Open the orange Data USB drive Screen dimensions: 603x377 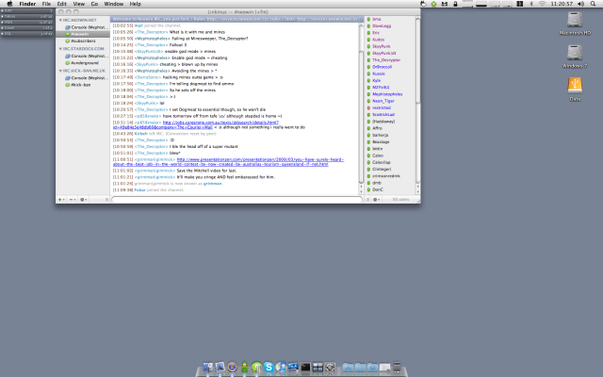point(574,87)
